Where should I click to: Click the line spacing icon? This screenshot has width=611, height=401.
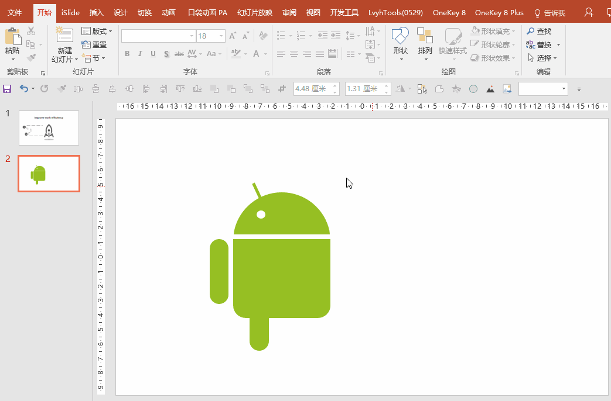tap(350, 36)
